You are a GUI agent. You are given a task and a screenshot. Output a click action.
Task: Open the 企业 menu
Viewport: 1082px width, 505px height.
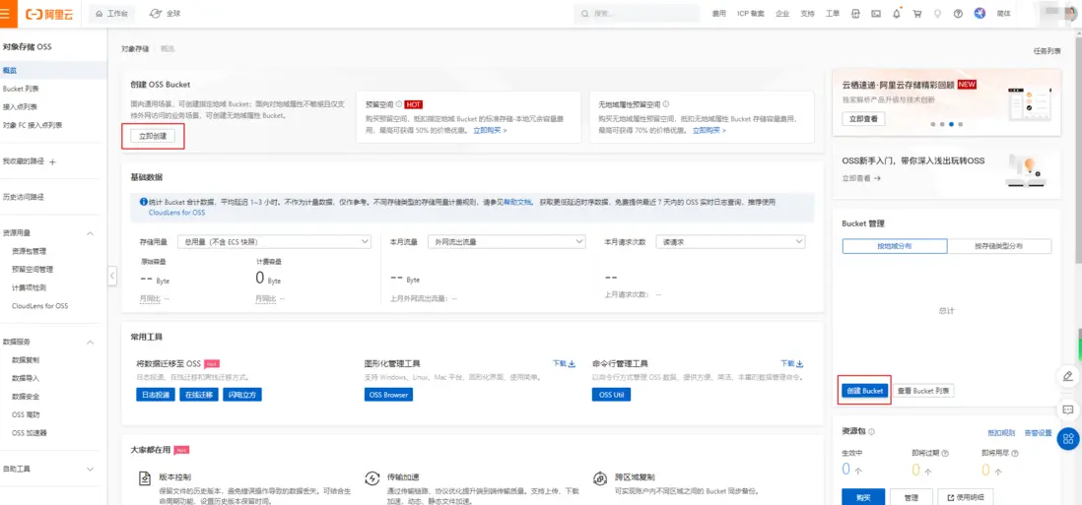pos(781,14)
